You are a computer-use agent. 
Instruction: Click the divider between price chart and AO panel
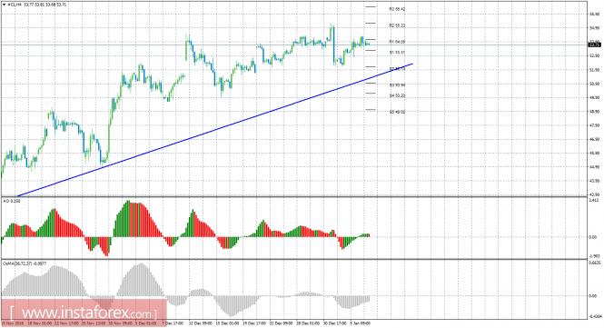(294, 197)
